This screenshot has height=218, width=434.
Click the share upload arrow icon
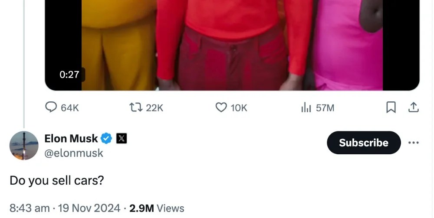point(413,107)
